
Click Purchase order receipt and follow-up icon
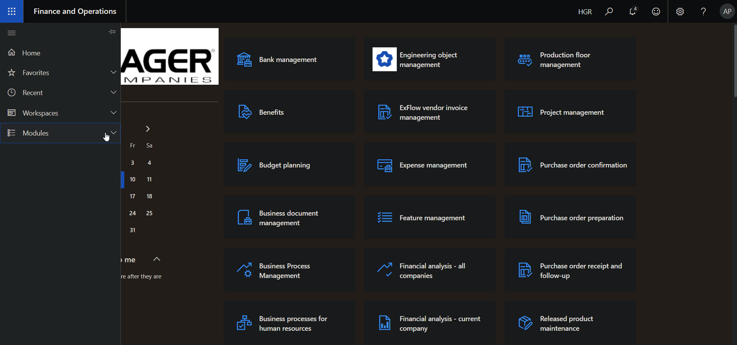pos(525,270)
